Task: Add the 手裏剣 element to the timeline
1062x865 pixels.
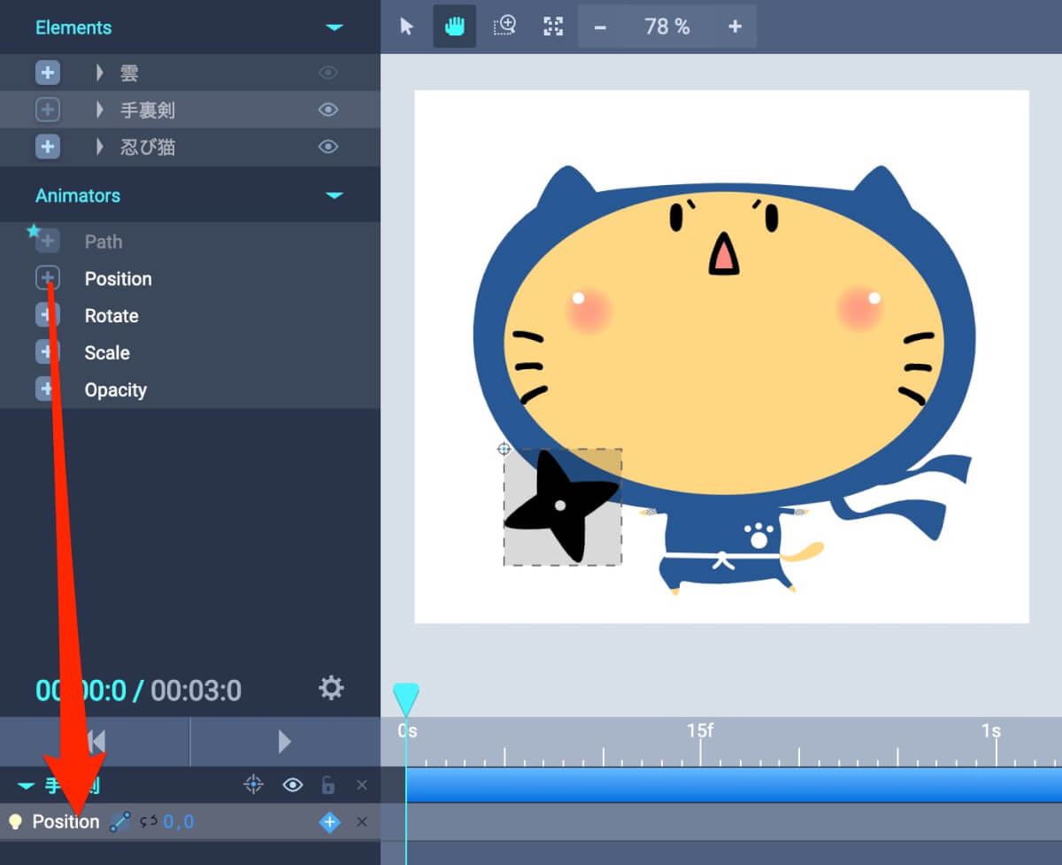Action: coord(48,110)
